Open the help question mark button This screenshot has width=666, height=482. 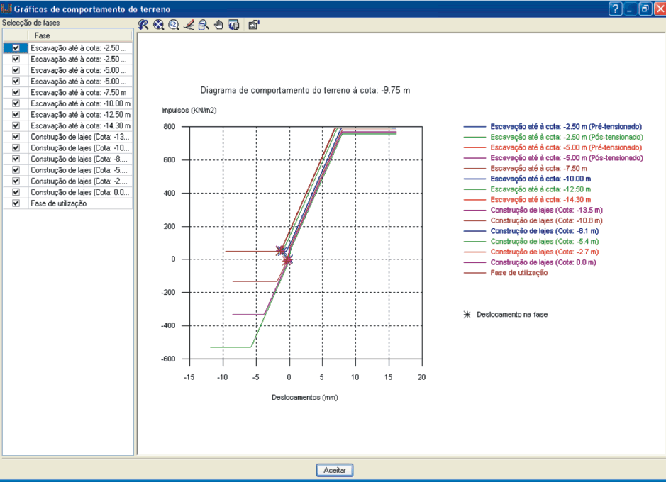[x=615, y=9]
